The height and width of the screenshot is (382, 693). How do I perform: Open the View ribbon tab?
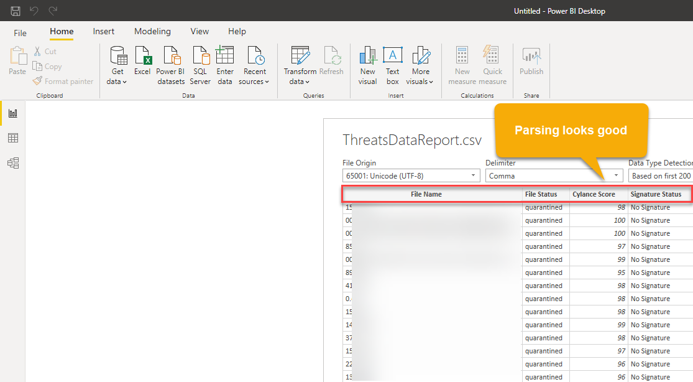pos(200,32)
